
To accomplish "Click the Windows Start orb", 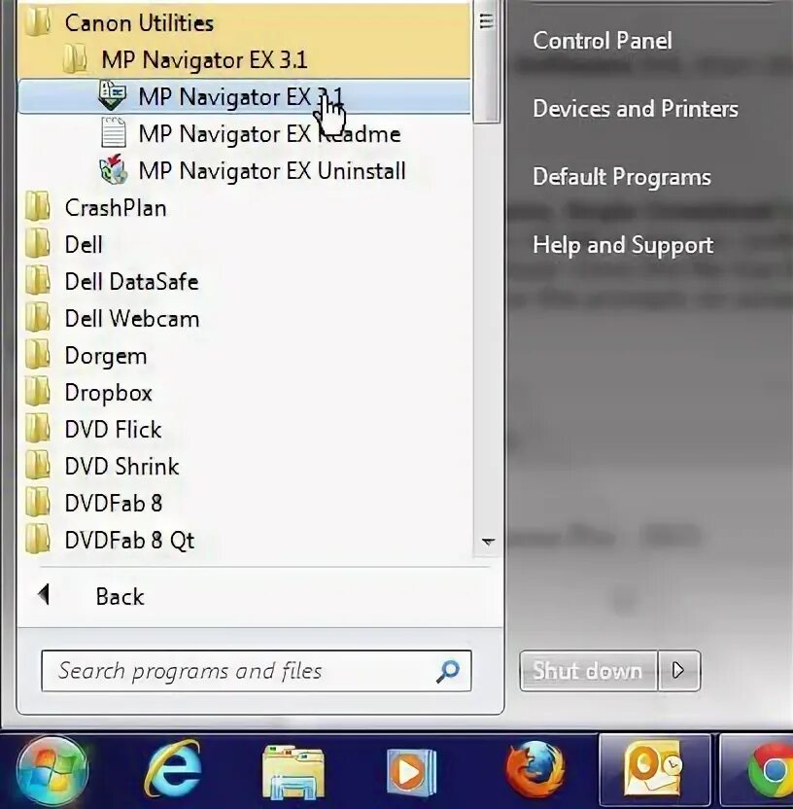I will click(x=52, y=771).
